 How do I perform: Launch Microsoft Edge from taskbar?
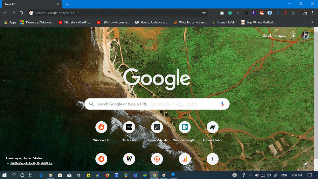pos(41,175)
